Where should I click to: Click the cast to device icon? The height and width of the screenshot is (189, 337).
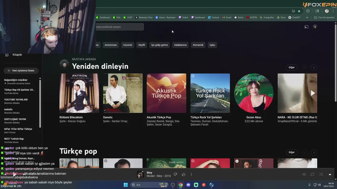coord(306,27)
